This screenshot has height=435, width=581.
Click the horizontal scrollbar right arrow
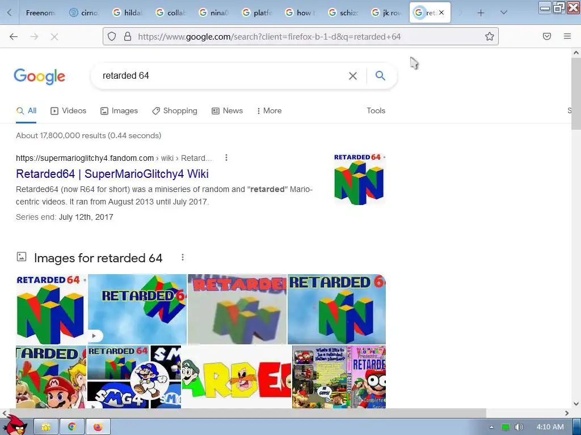[x=567, y=413]
